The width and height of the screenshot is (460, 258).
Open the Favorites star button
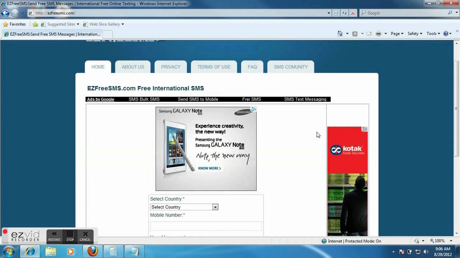(x=14, y=24)
